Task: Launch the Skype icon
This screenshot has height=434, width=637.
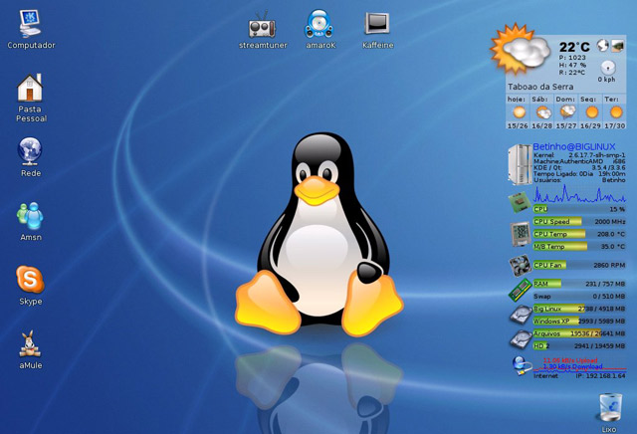Action: 30,279
